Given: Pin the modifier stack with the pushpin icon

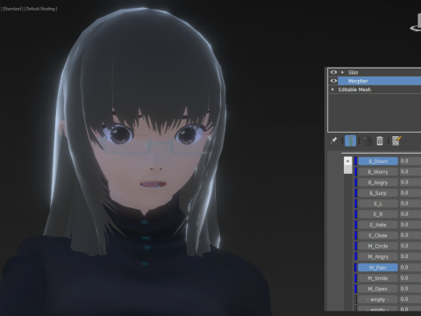Looking at the screenshot, I should (x=333, y=140).
